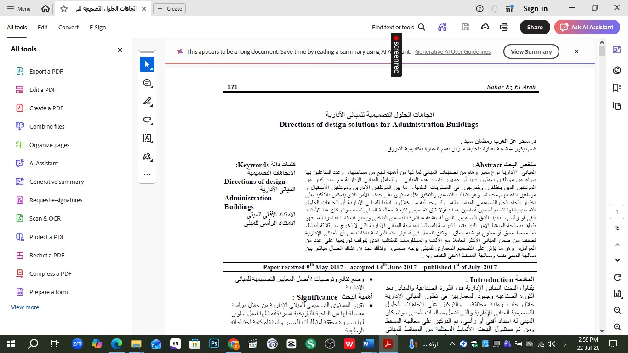This screenshot has width=628, height=353.
Task: Launch Ask AI Assistant
Action: tap(587, 27)
